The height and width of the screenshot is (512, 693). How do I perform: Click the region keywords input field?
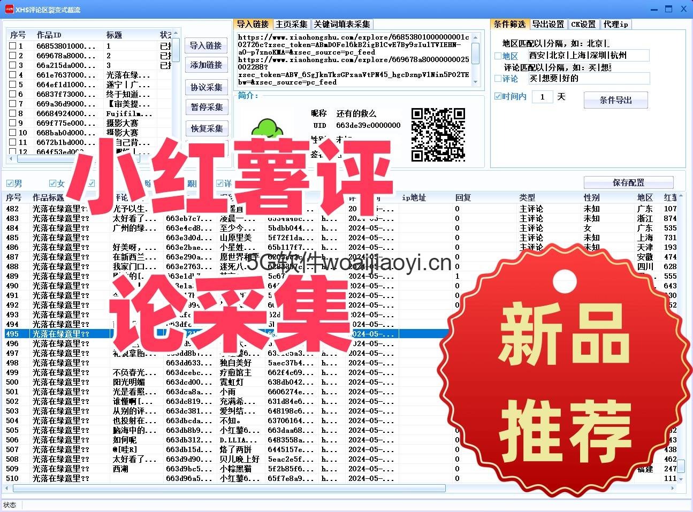[589, 56]
